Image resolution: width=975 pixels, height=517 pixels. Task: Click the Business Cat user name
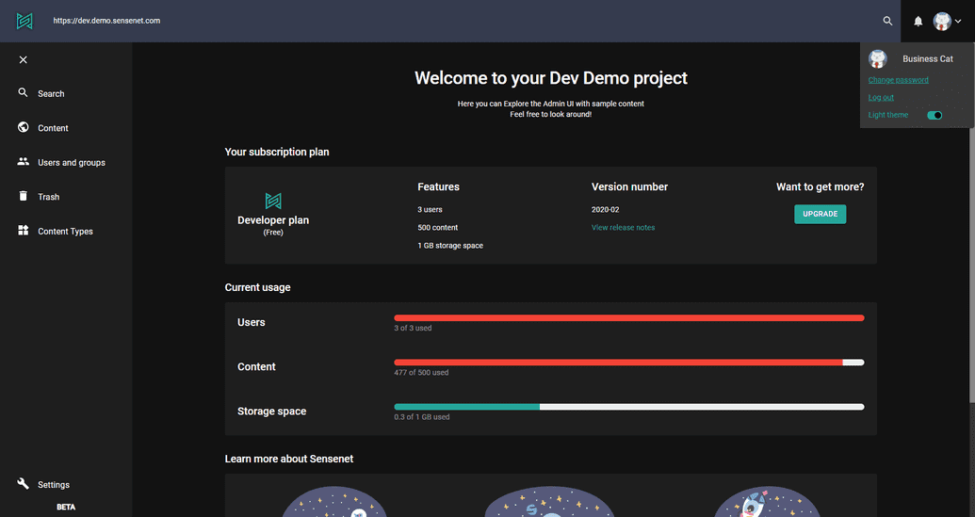[927, 59]
